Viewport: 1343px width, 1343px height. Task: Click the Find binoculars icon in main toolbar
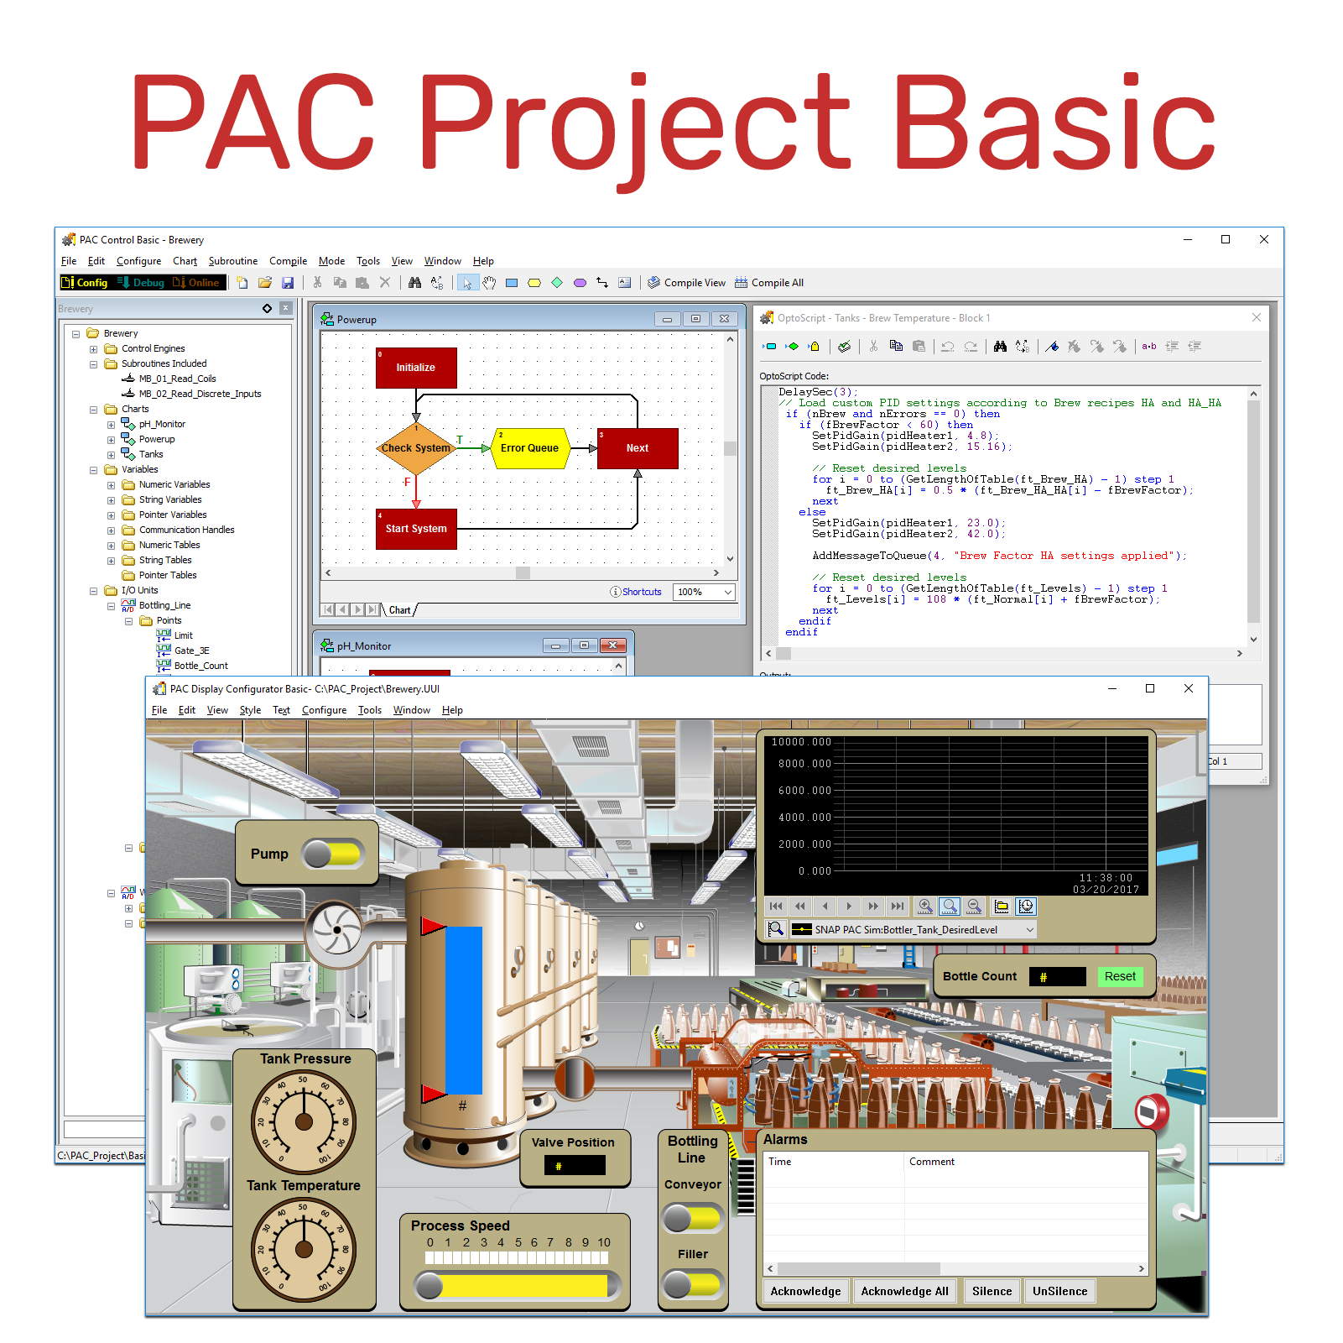coord(414,283)
